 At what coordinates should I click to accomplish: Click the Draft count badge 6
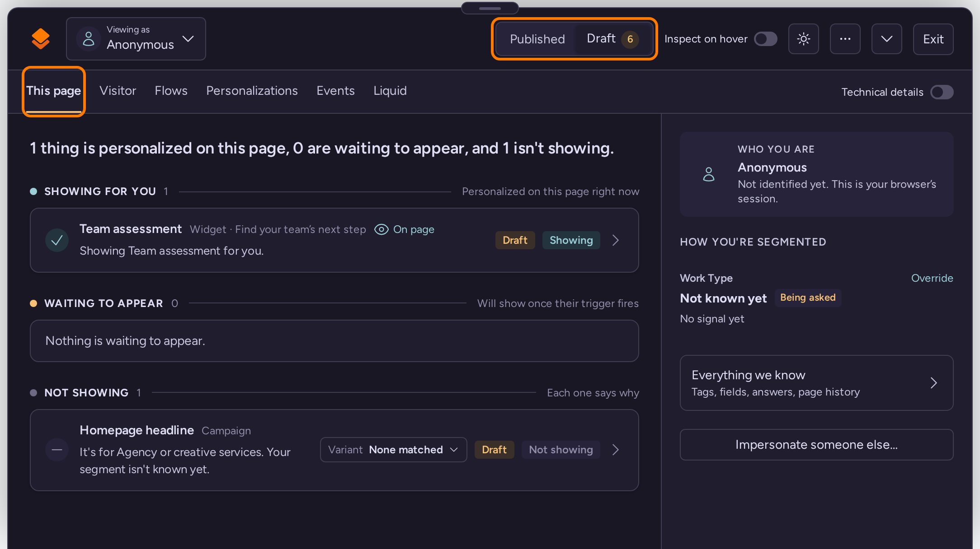pyautogui.click(x=630, y=39)
